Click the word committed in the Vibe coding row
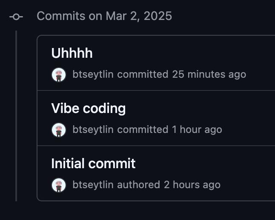 (143, 130)
